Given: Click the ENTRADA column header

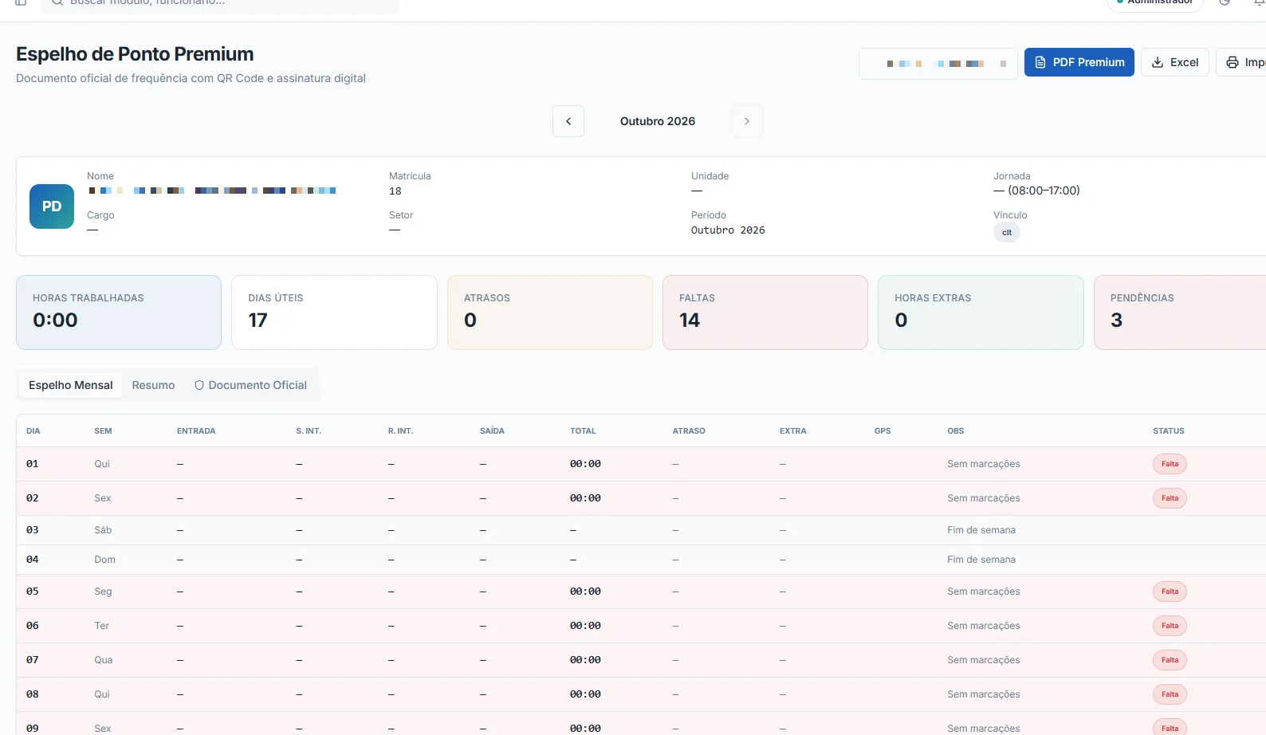Looking at the screenshot, I should [196, 430].
